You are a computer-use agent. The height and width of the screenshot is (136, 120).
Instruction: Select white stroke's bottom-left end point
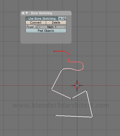point(55,115)
